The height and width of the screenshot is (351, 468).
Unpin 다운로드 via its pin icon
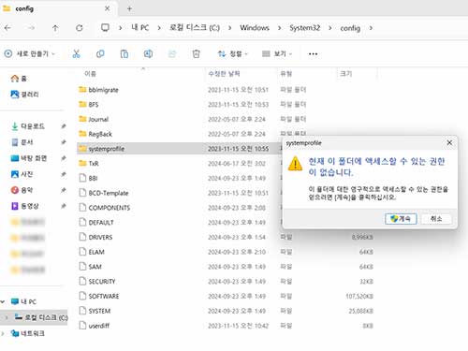(64, 126)
